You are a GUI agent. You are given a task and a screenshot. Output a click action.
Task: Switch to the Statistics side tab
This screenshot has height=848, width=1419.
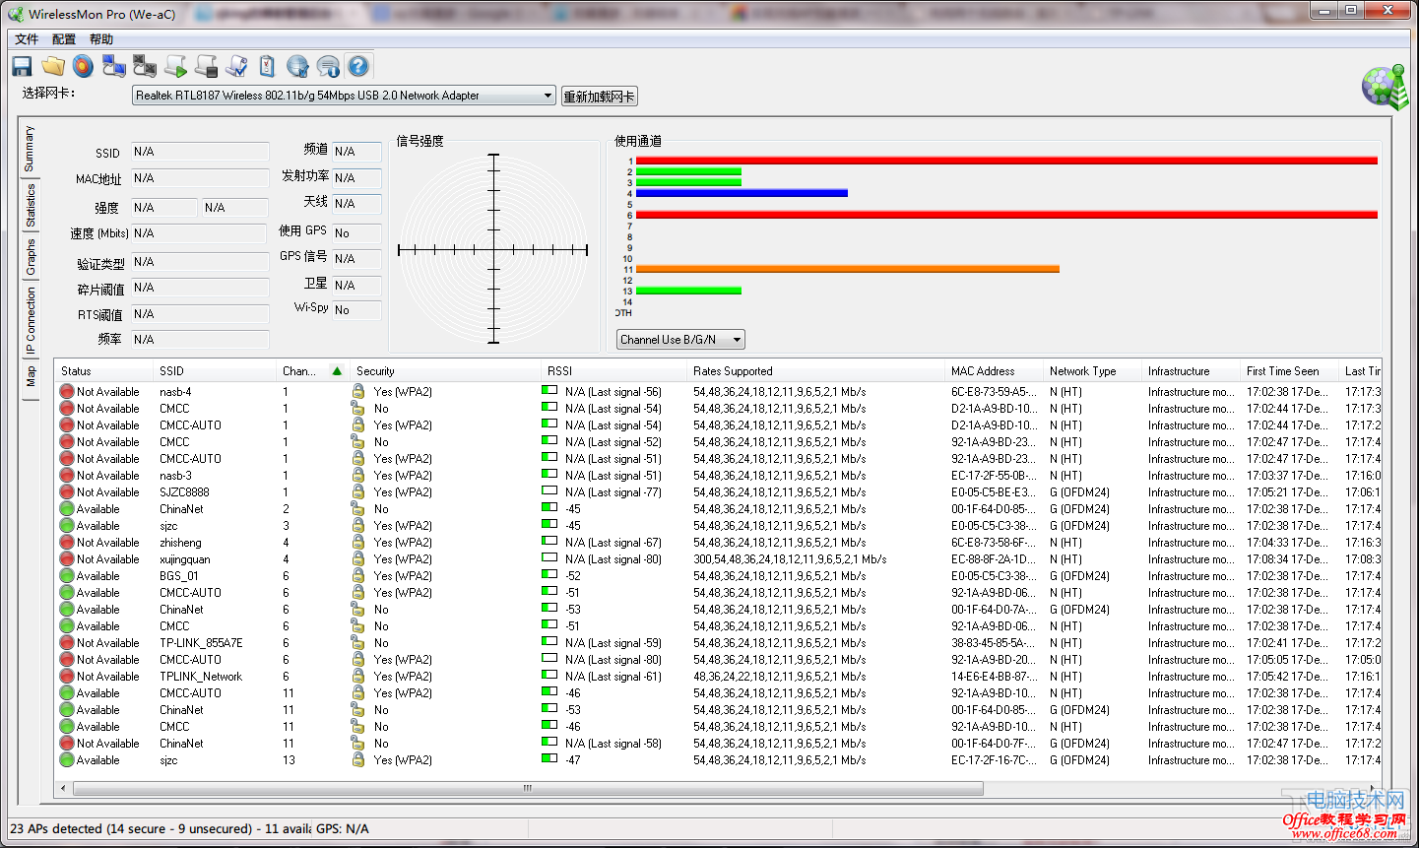click(31, 205)
